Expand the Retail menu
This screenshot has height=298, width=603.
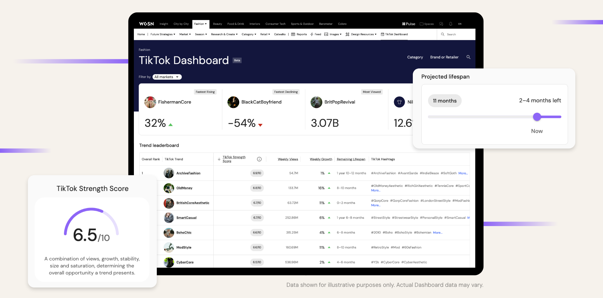point(265,34)
